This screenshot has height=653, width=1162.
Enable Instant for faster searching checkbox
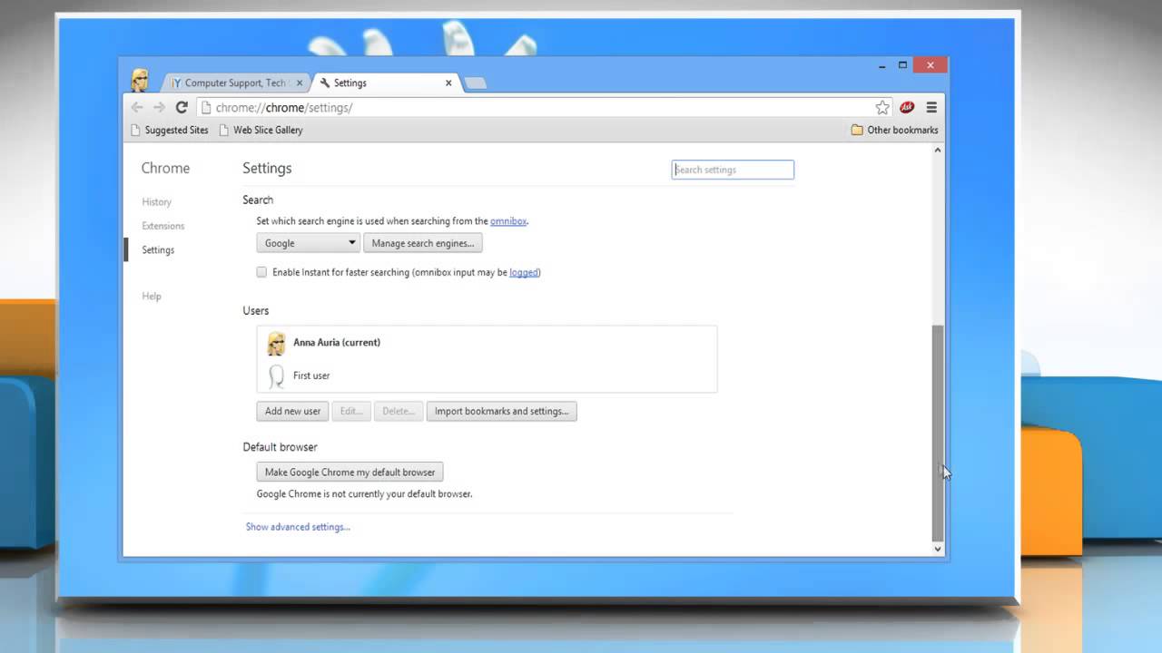pos(261,272)
